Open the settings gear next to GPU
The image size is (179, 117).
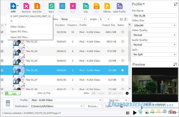[x=127, y=93]
